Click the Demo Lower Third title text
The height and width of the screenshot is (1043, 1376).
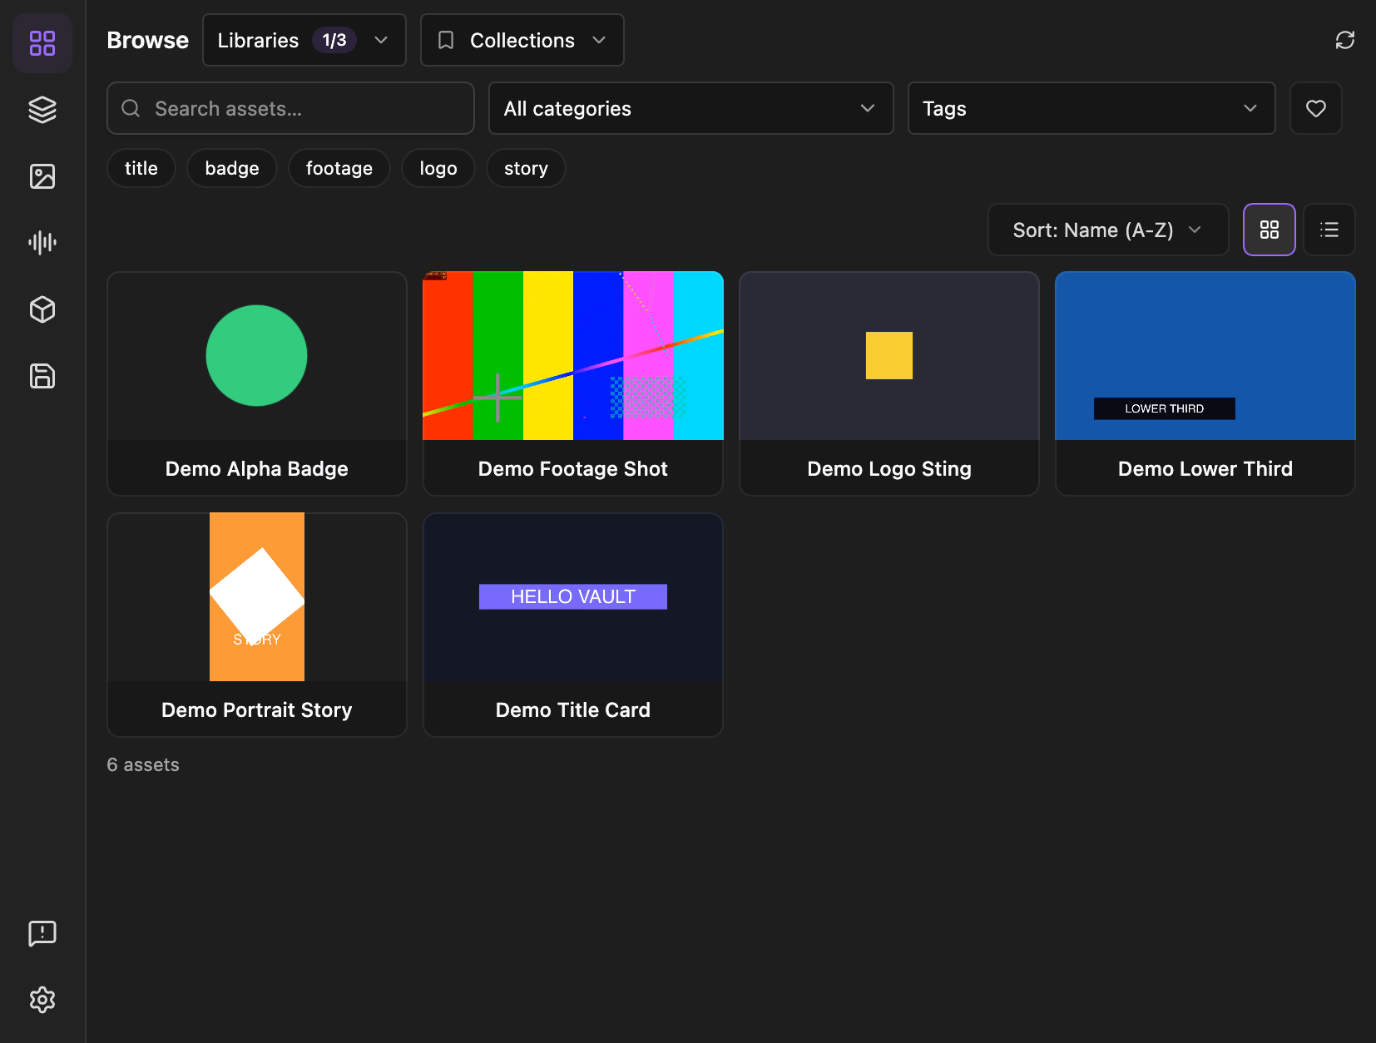(1205, 469)
